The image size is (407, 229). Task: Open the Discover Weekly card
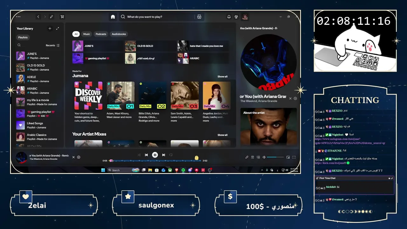pyautogui.click(x=88, y=102)
